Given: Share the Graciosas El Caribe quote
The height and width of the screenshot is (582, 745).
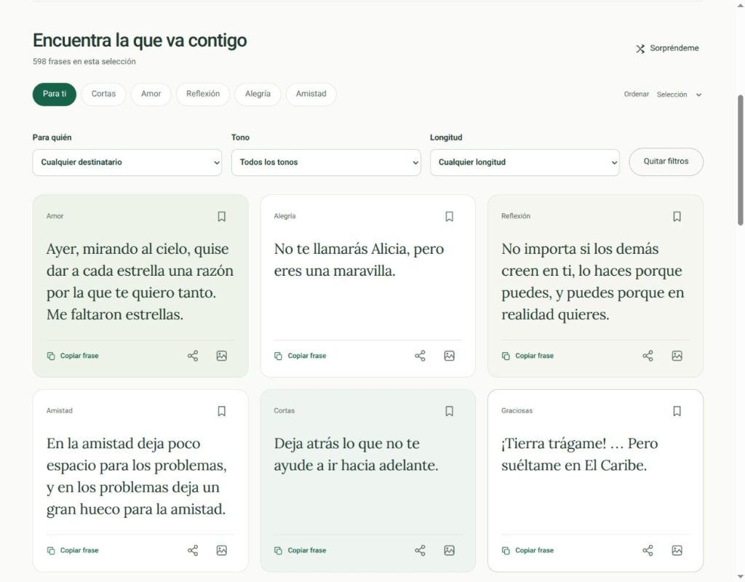Looking at the screenshot, I should click(x=648, y=550).
